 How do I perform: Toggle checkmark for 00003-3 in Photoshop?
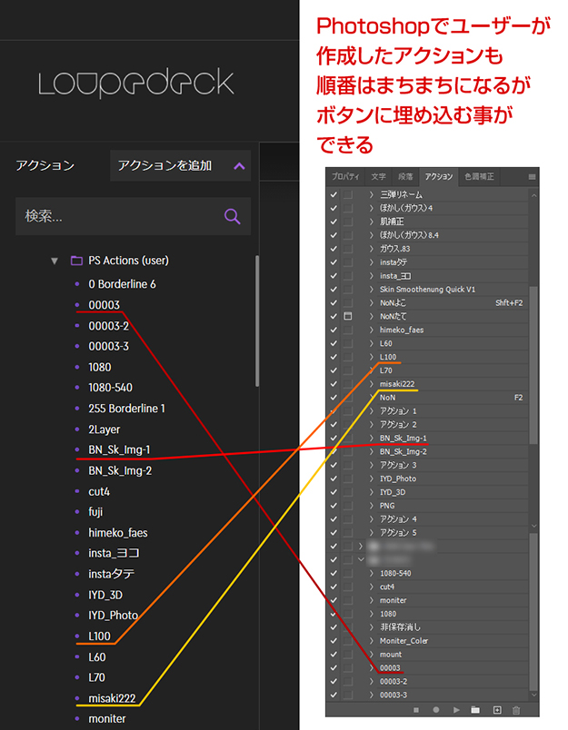pos(334,695)
